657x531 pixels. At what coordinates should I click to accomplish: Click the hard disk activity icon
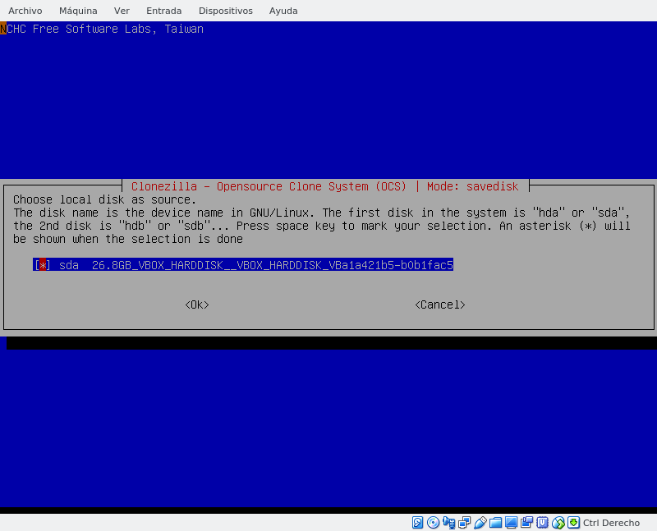tap(417, 523)
